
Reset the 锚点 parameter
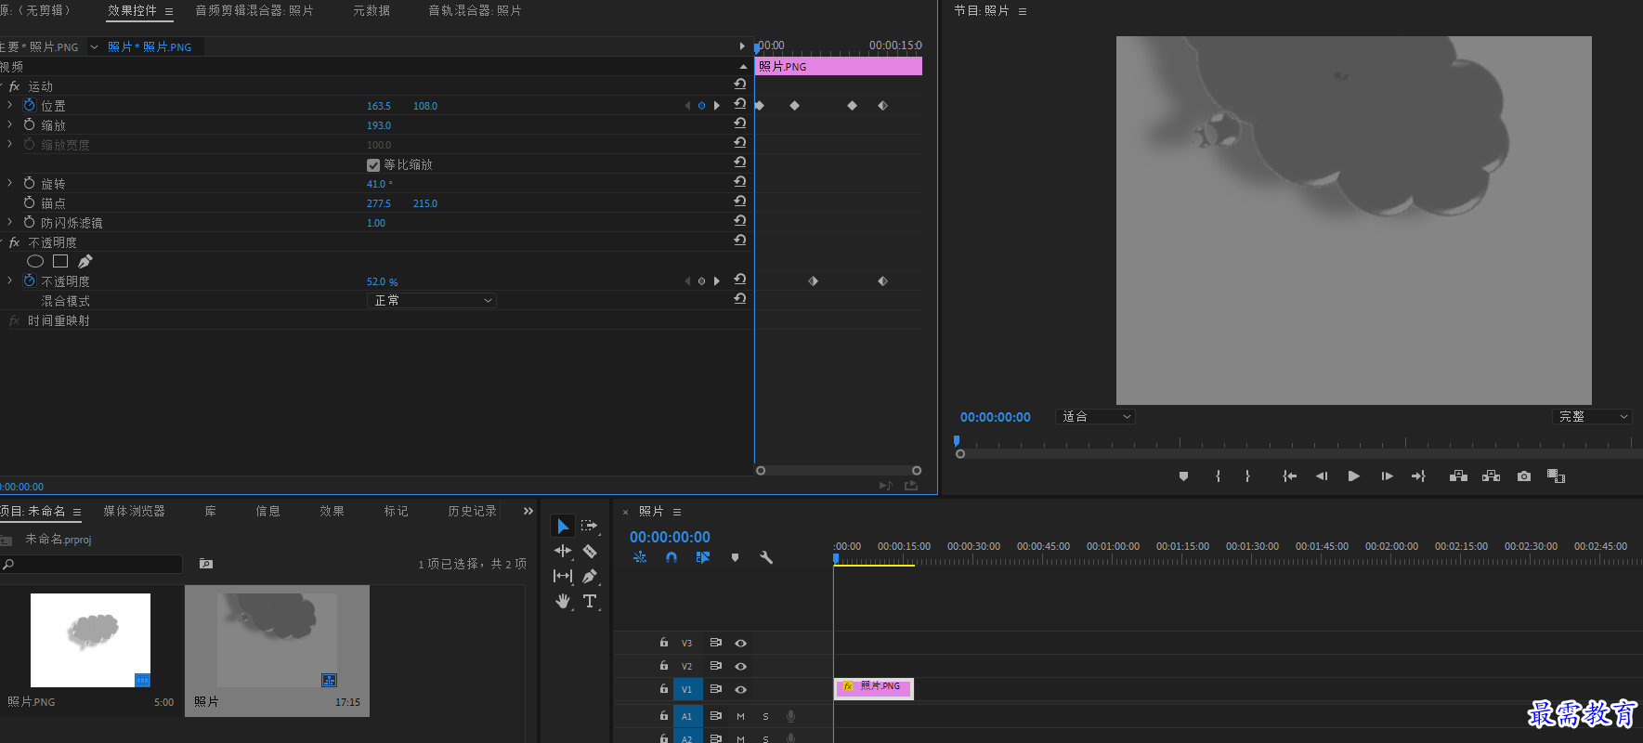pyautogui.click(x=740, y=202)
